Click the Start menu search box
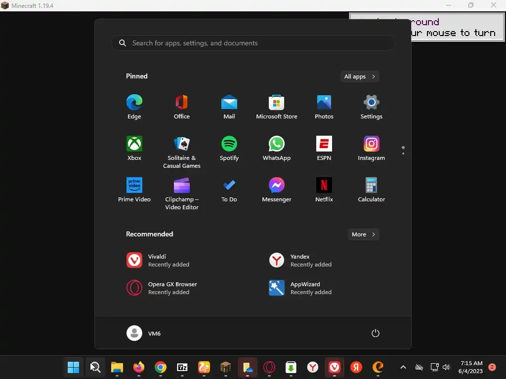 point(253,43)
